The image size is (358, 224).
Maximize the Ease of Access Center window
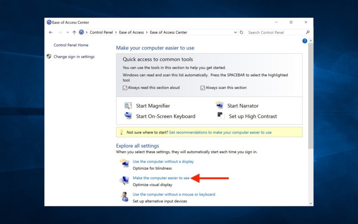point(291,22)
